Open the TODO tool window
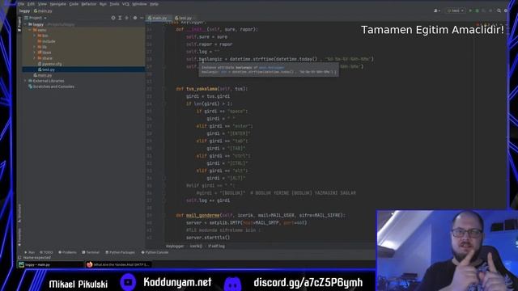The height and width of the screenshot is (291, 518). 47,252
